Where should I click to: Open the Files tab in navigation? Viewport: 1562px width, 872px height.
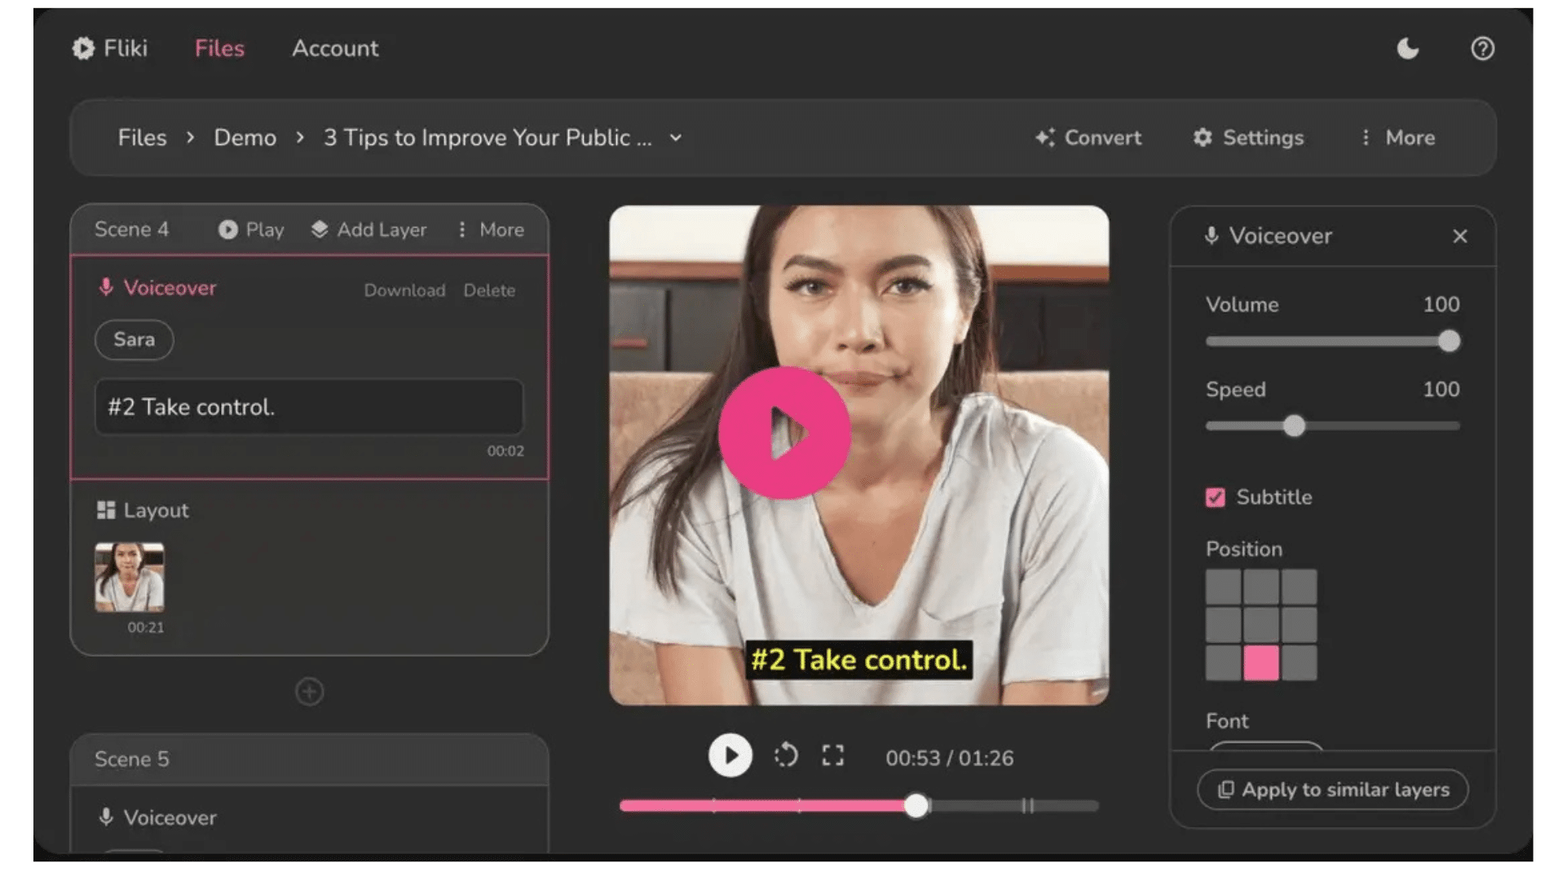[219, 49]
